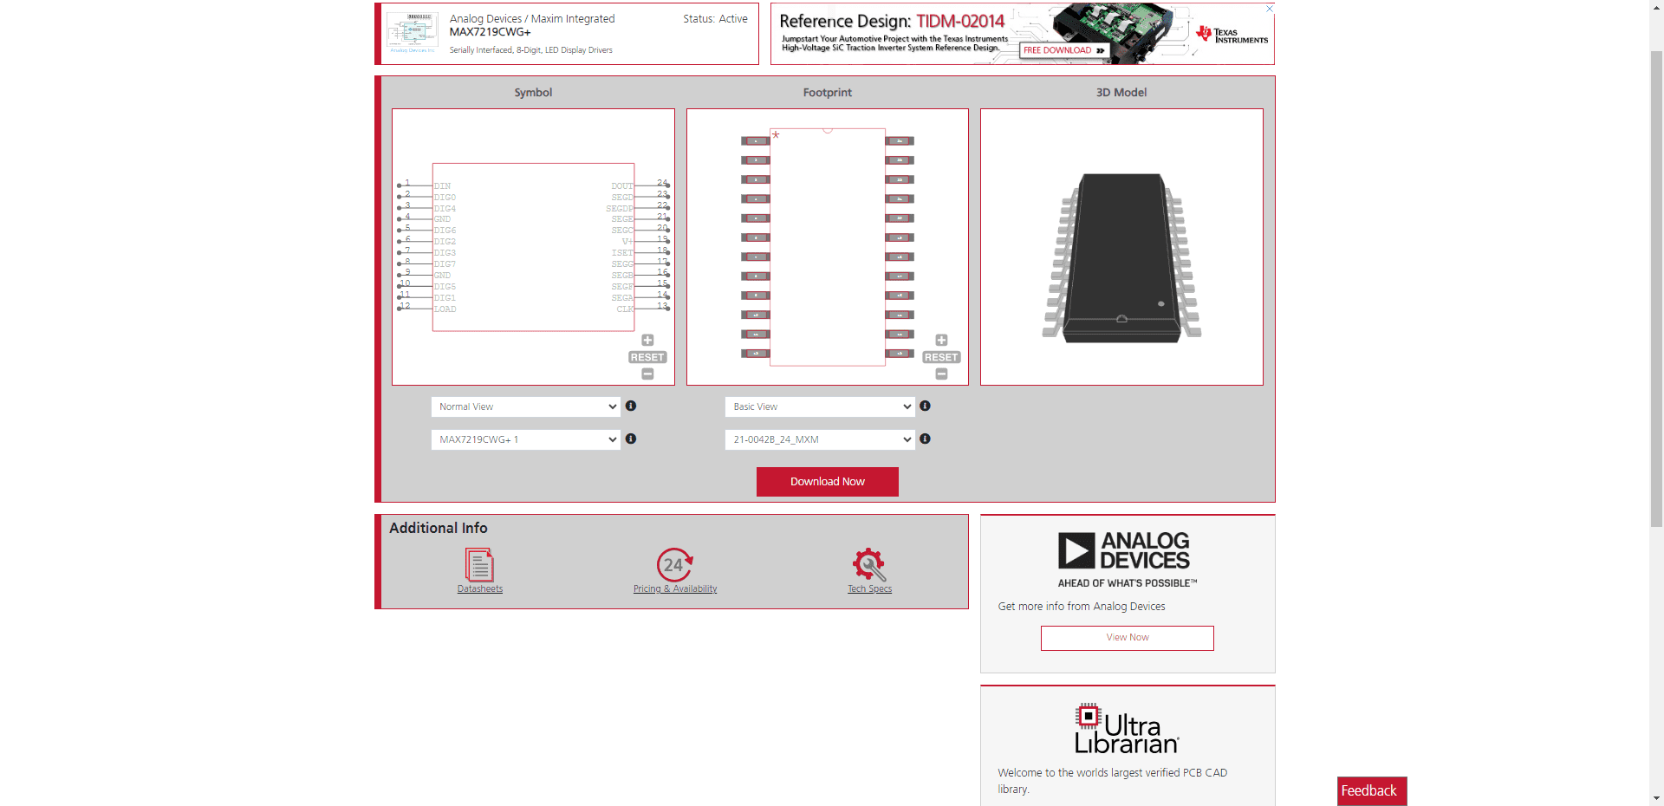Viewport: 1664px width, 806px height.
Task: Click the LOAD pin label in symbol
Action: pos(445,309)
